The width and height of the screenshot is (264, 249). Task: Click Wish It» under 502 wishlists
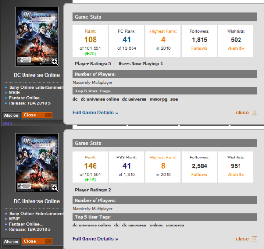pyautogui.click(x=236, y=48)
